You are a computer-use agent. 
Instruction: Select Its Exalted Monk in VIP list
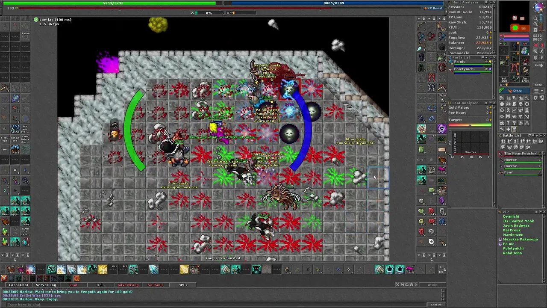coord(518,221)
